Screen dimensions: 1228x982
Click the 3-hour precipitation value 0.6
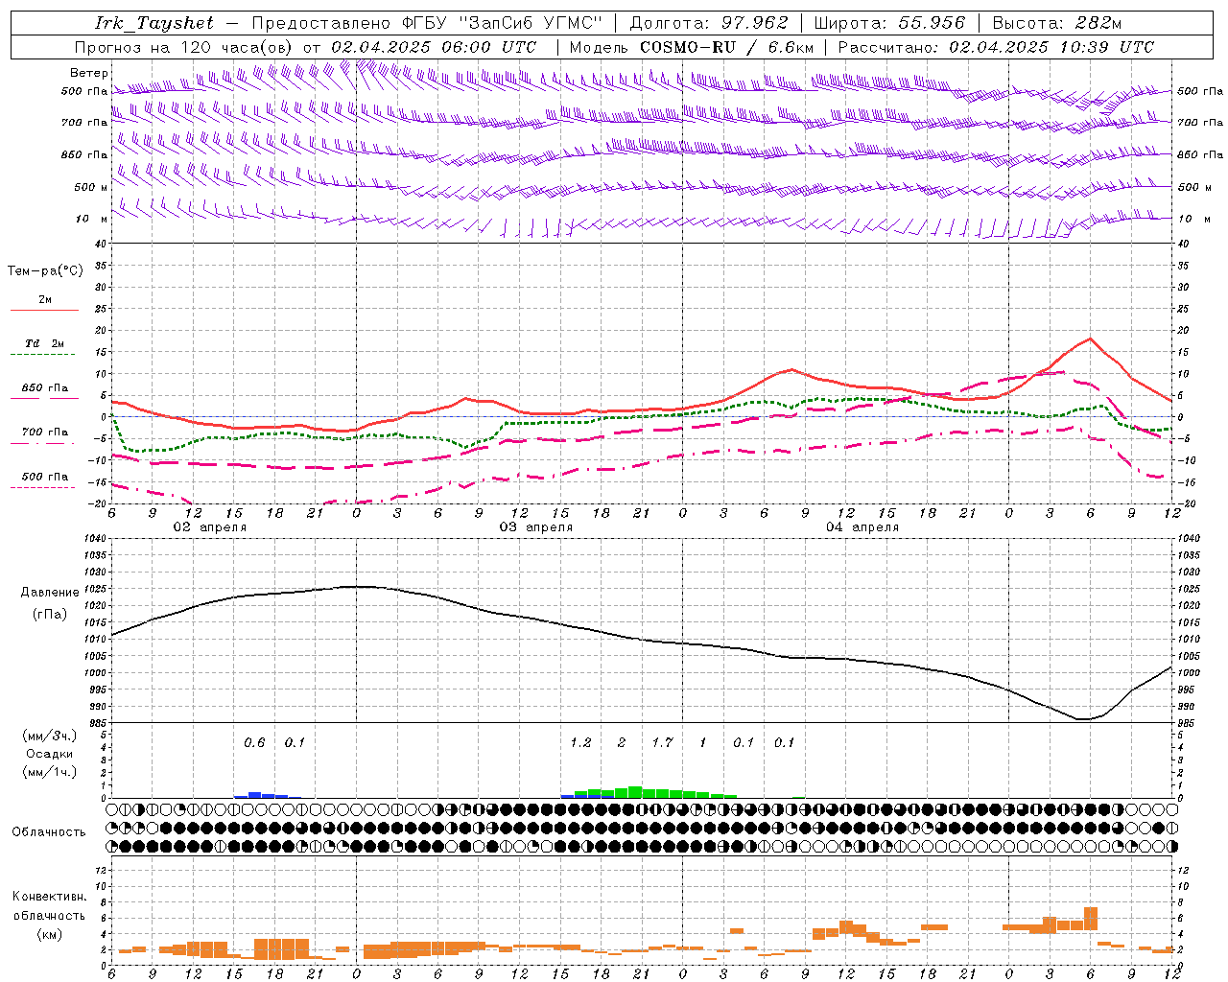pyautogui.click(x=254, y=742)
